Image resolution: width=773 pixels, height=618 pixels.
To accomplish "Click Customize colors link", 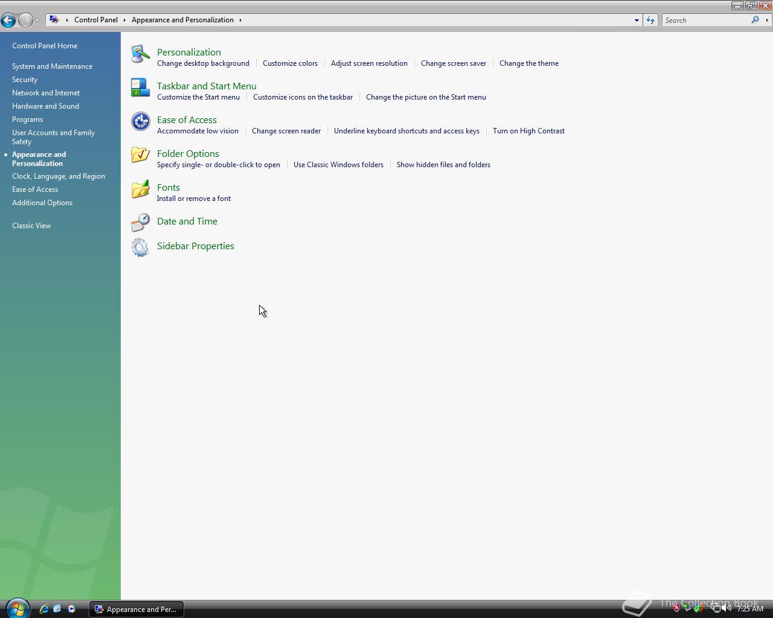I will [290, 63].
